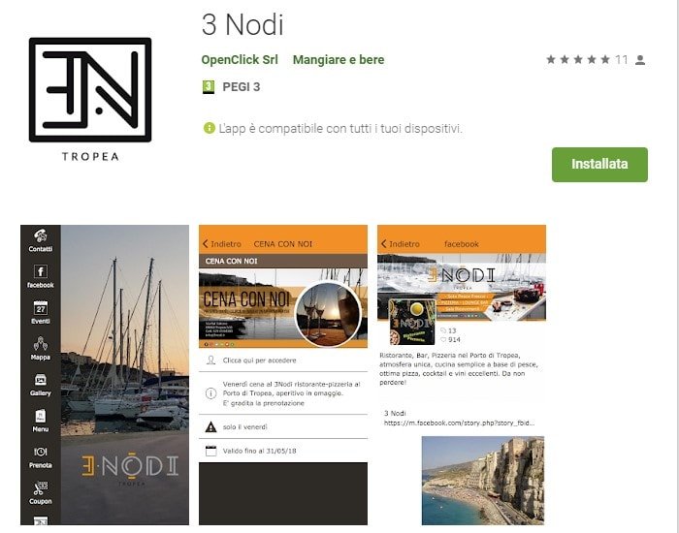This screenshot has height=533, width=679.
Task: Open the harbor sunset screenshot thumbnail
Action: [105, 375]
